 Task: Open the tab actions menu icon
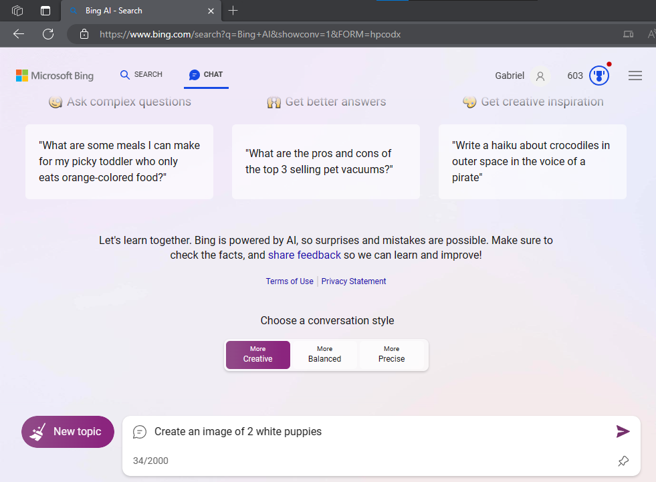tap(45, 11)
